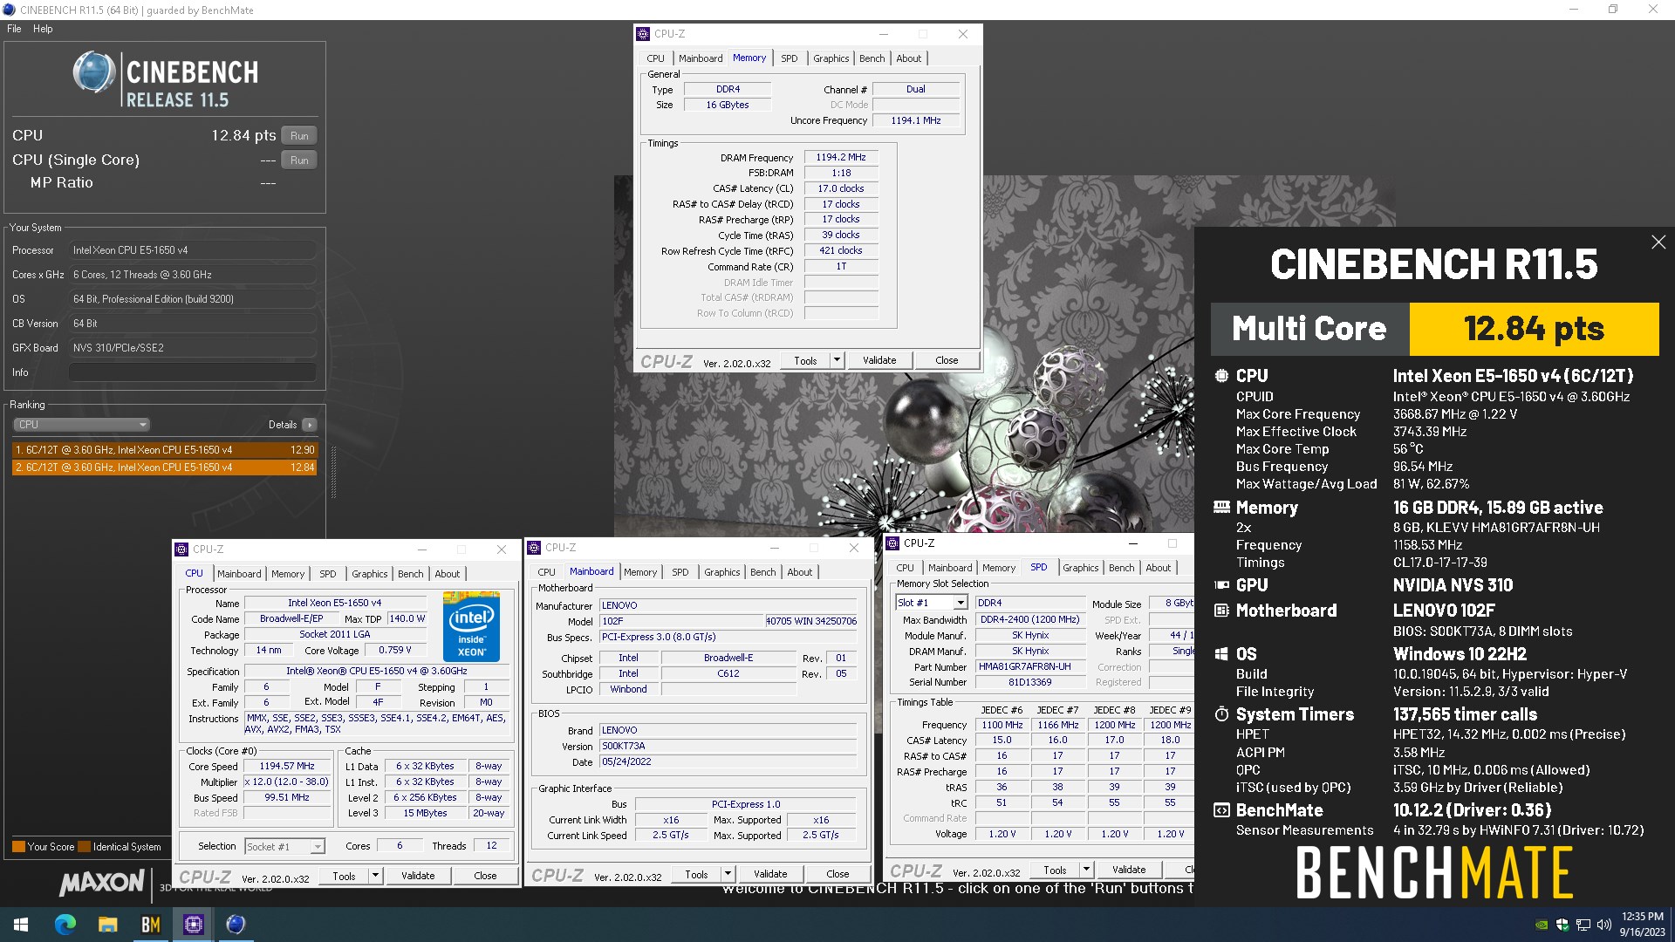The height and width of the screenshot is (942, 1675).
Task: Open the Ranking CPU dropdown
Action: coord(82,425)
